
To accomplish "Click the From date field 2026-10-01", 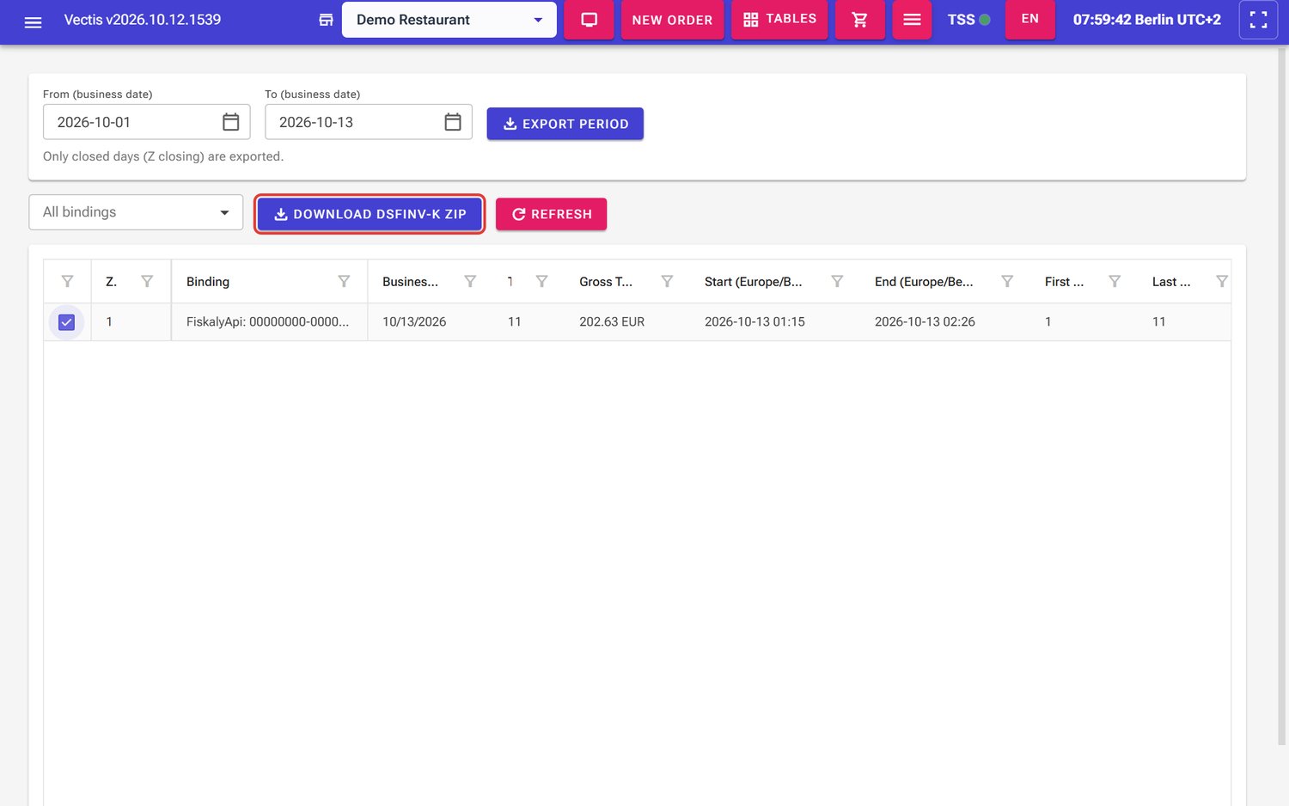I will point(146,122).
